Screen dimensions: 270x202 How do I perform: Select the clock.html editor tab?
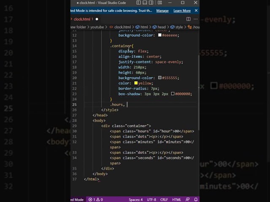(x=82, y=19)
